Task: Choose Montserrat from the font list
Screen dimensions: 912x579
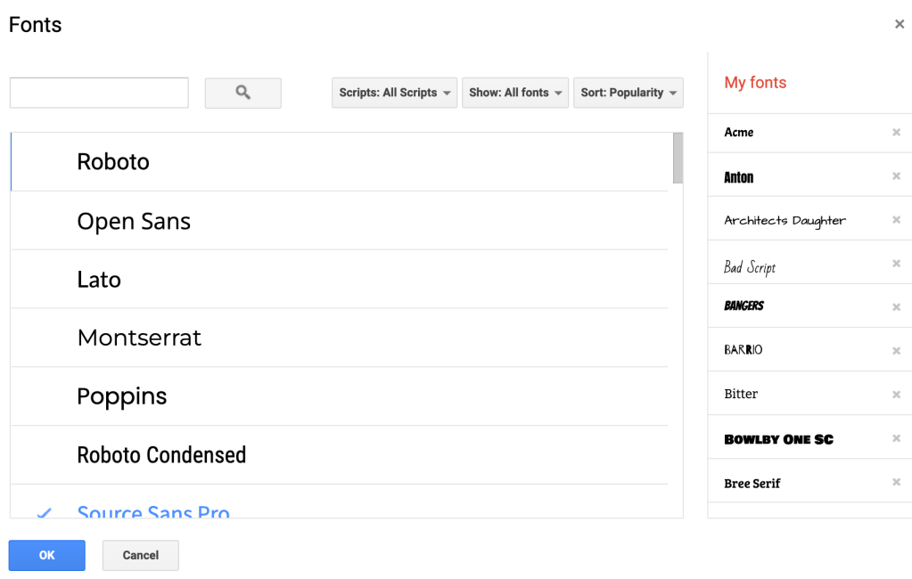Action: 139,338
